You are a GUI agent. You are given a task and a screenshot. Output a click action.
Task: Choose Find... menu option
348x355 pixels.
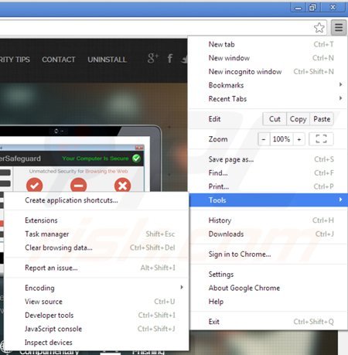coord(268,173)
